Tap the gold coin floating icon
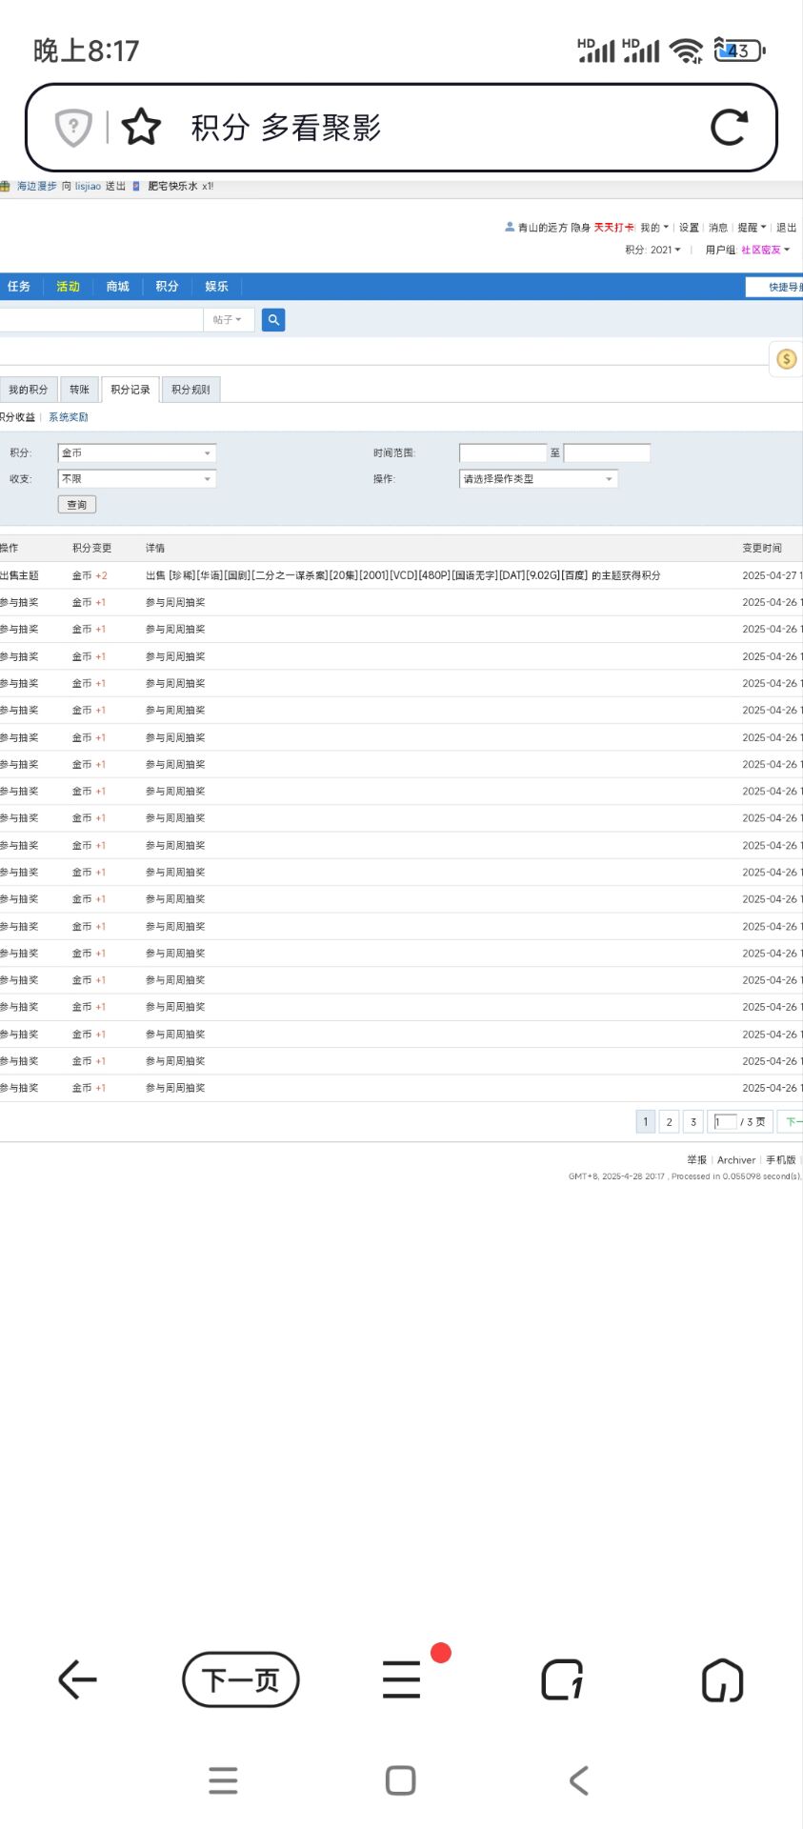 coord(786,359)
